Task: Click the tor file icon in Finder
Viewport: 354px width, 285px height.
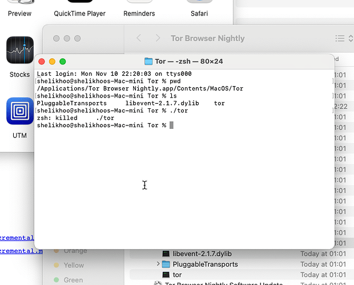Action: tap(166, 275)
